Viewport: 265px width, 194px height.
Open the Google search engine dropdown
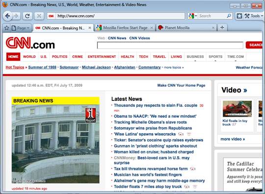pyautogui.click(x=193, y=16)
